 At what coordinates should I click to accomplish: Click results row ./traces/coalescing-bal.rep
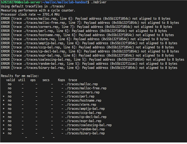point(57,125)
